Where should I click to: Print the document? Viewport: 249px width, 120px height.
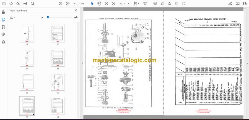25,4
